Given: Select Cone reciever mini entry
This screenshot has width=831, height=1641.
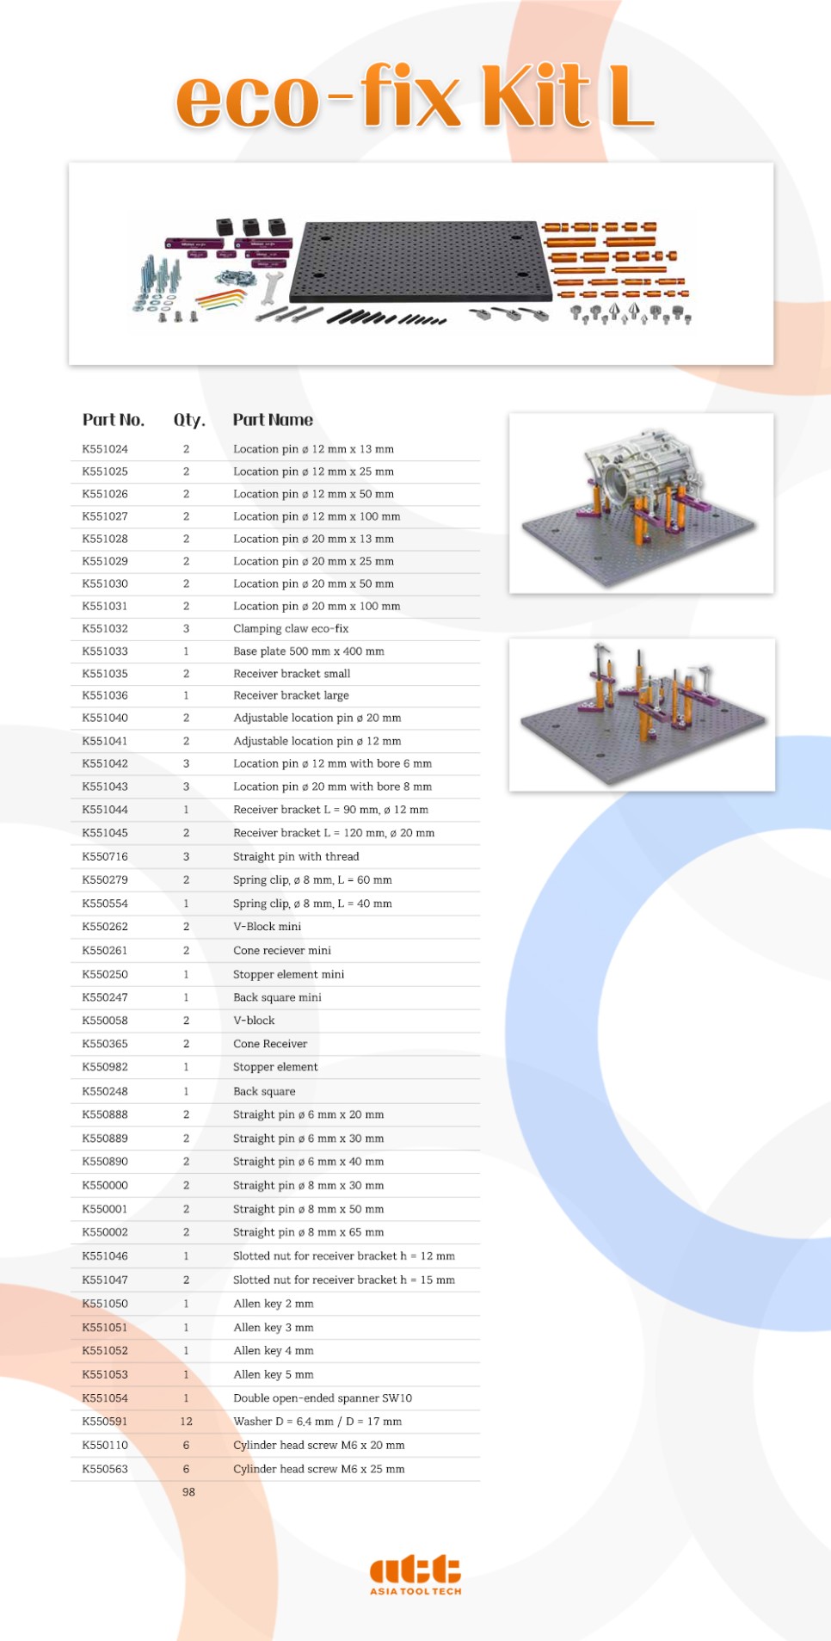Looking at the screenshot, I should [x=282, y=951].
